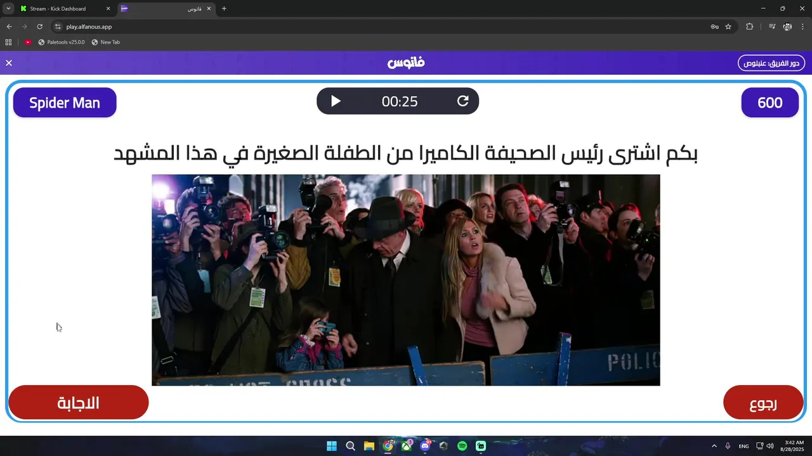Open the tab search dropdown
The height and width of the screenshot is (456, 812).
(x=8, y=9)
